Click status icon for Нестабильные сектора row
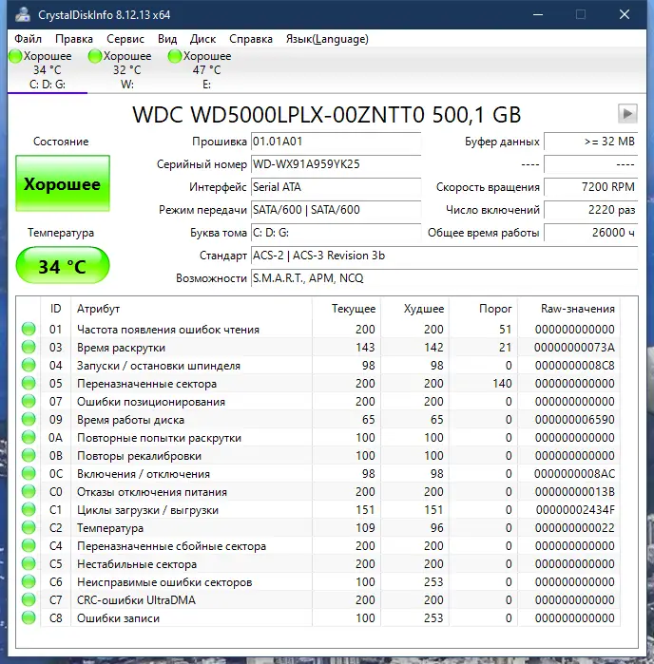The height and width of the screenshot is (664, 654). click(29, 564)
